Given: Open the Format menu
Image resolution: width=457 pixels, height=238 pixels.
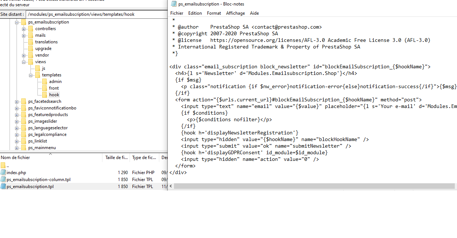Looking at the screenshot, I should (x=214, y=13).
